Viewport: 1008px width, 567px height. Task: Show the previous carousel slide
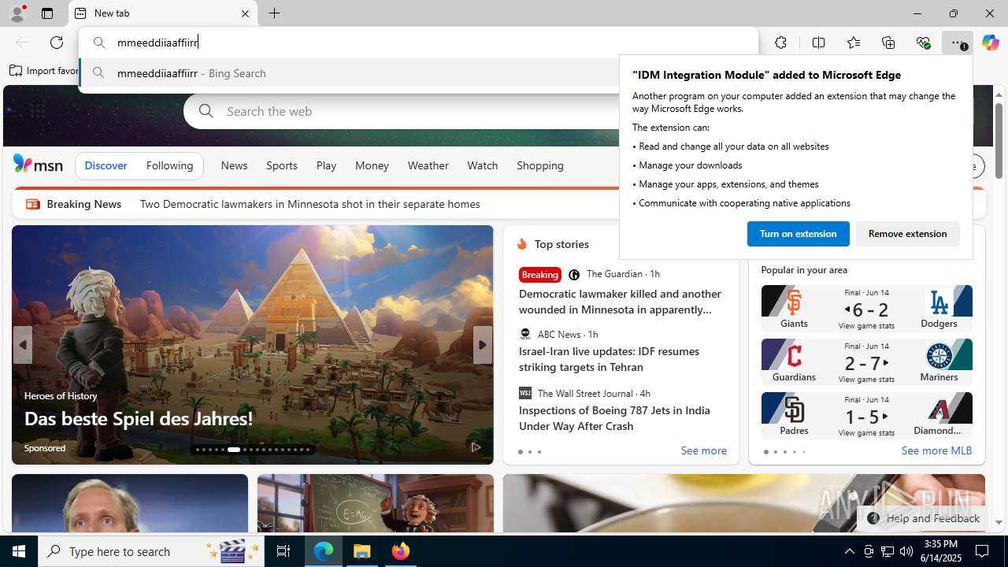click(x=23, y=345)
